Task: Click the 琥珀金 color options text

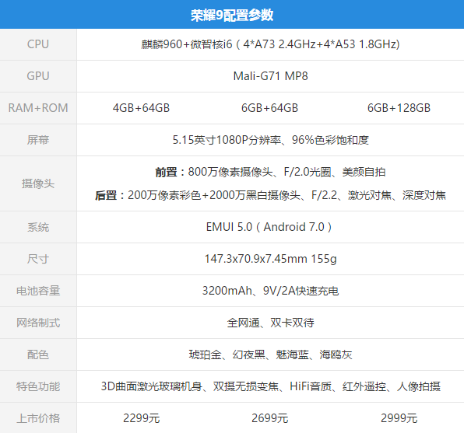Action: 270,354
